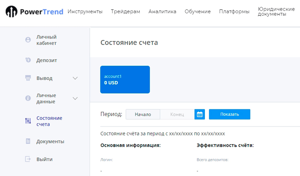Click the Состояние счета sliders icon
The width and height of the screenshot is (300, 176).
coord(28,121)
